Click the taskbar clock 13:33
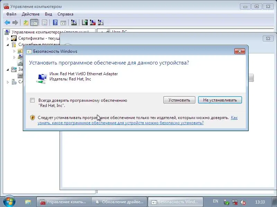277x207 pixels. [260, 202]
